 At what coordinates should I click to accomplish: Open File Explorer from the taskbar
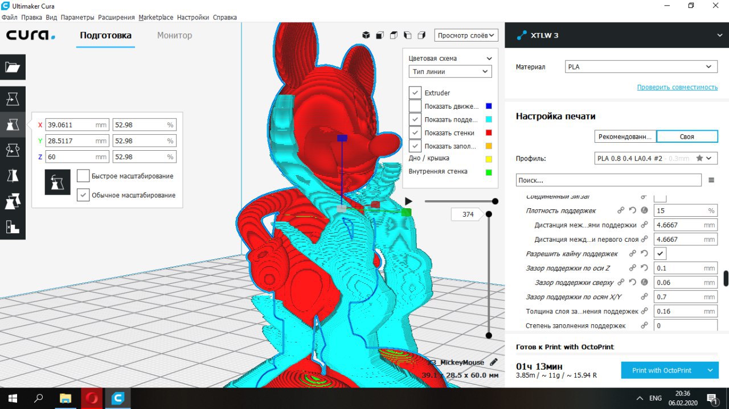tap(65, 398)
